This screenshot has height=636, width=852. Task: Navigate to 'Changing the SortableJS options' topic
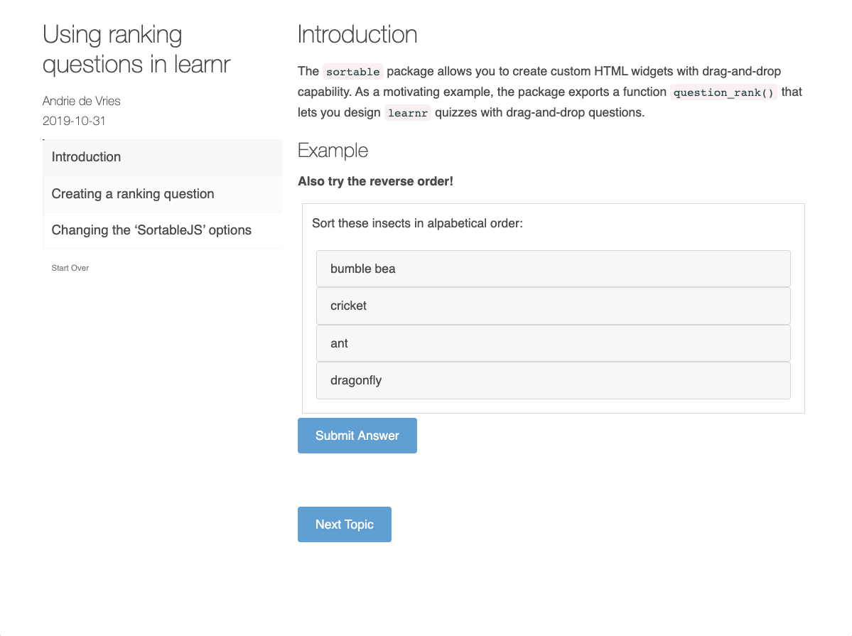tap(151, 230)
